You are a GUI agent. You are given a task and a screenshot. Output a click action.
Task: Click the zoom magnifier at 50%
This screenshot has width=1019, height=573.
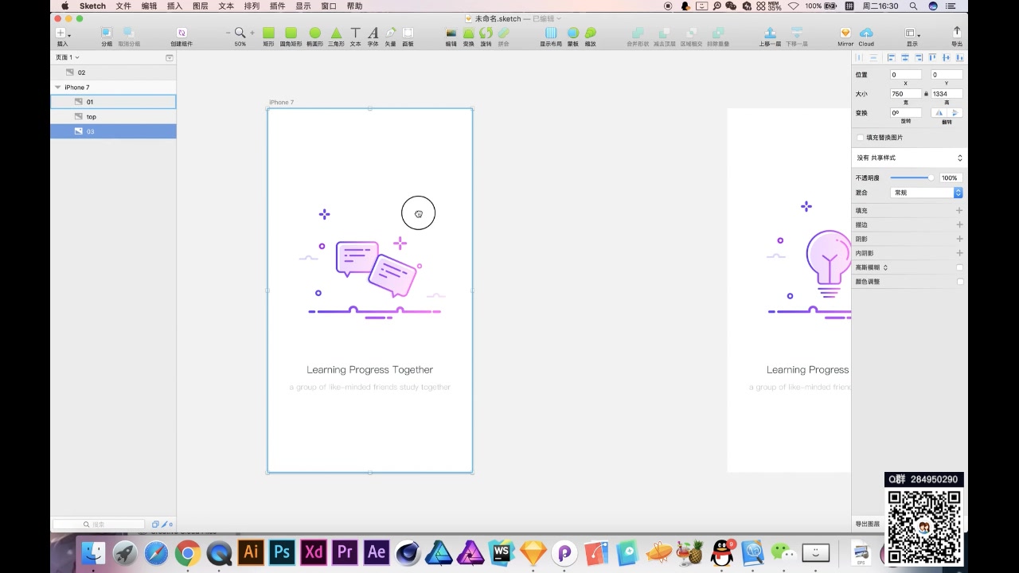pos(240,33)
